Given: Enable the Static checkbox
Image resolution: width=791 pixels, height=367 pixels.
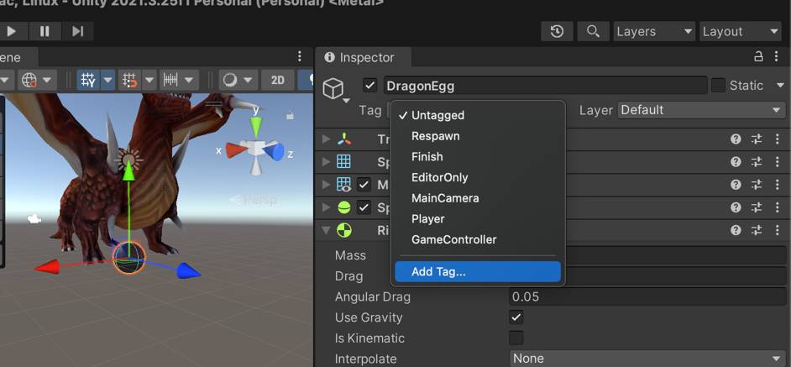Looking at the screenshot, I should 718,86.
